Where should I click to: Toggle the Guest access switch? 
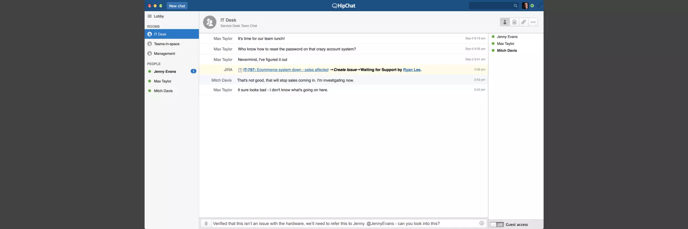tap(497, 225)
